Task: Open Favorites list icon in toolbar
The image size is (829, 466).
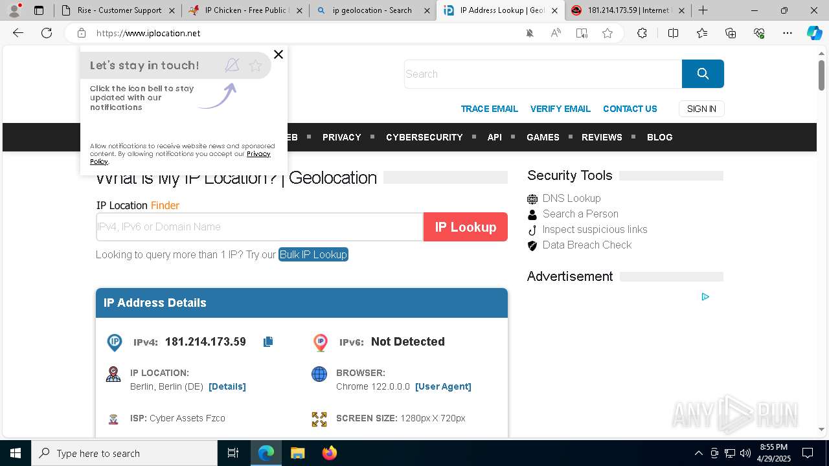Action: click(x=702, y=33)
